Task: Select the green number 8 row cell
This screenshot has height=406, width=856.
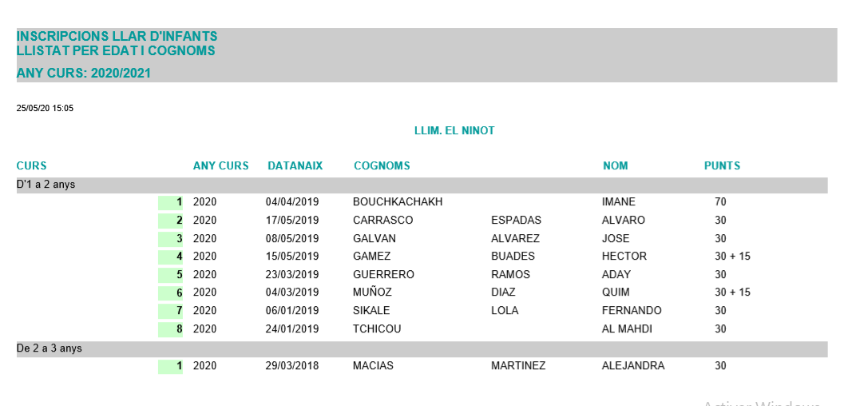Action: pos(170,329)
